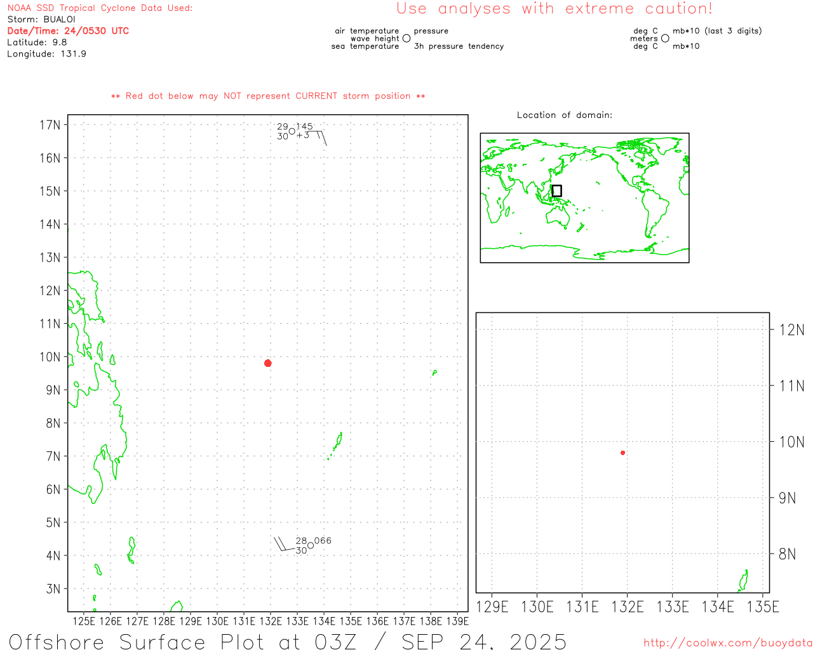
Task: Click the '132E' label on zoomed inset map
Action: pos(628,607)
